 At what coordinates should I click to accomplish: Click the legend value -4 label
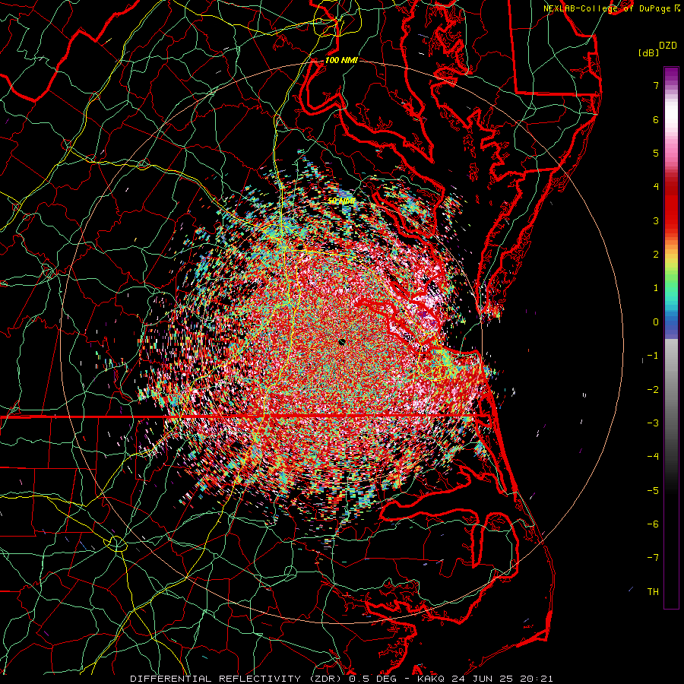pos(653,457)
